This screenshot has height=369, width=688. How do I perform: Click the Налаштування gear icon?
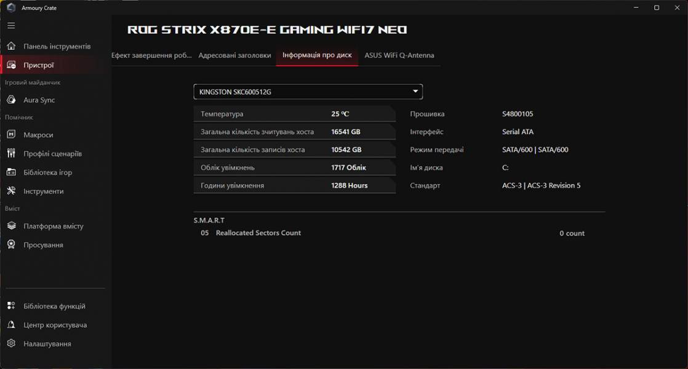pos(12,343)
